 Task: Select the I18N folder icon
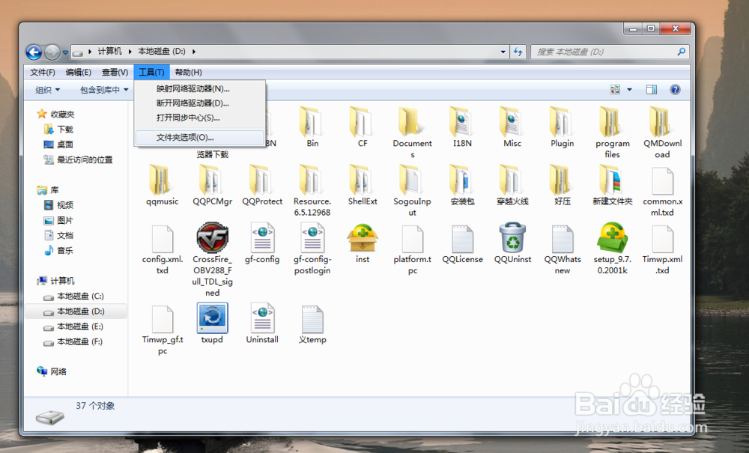click(462, 122)
